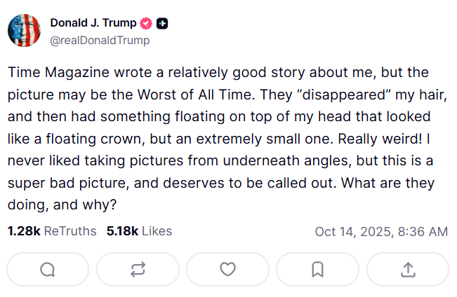The image size is (457, 297).
Task: Open the Donald J. Trump display name
Action: coord(93,23)
